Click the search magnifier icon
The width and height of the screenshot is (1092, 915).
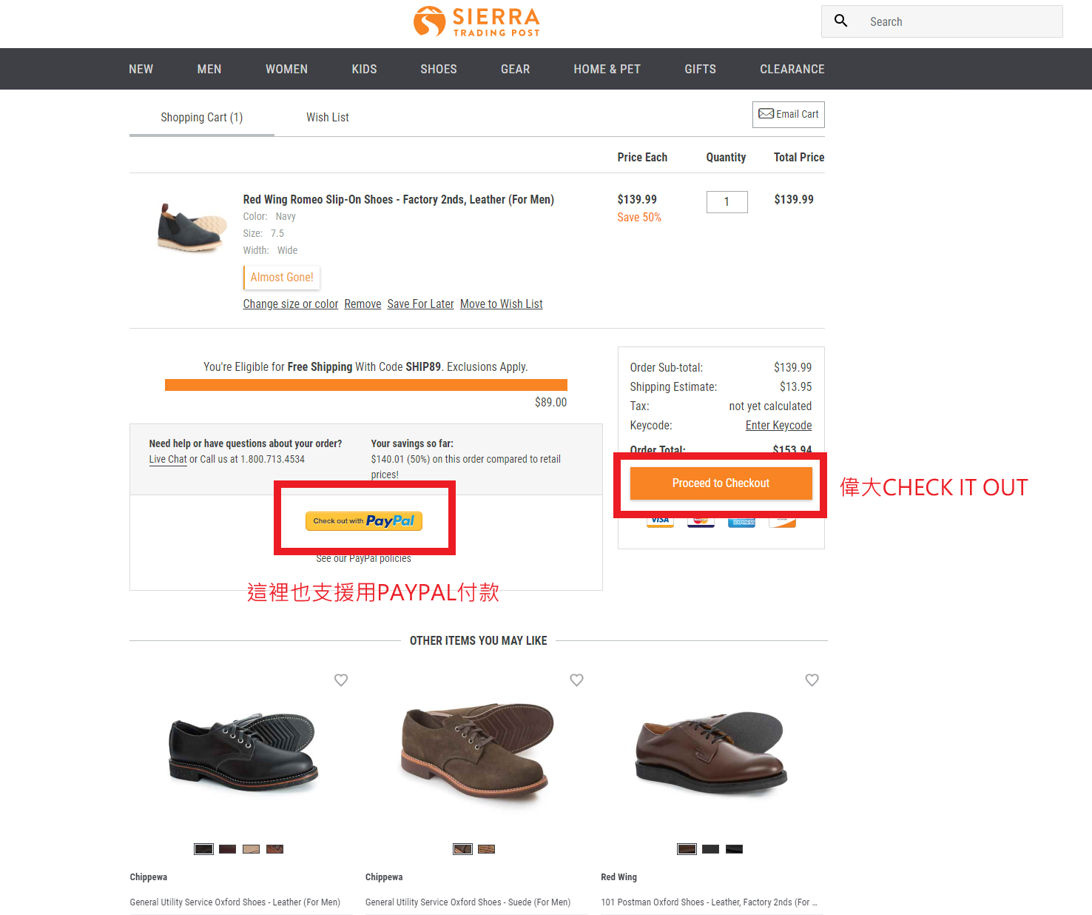tap(840, 21)
